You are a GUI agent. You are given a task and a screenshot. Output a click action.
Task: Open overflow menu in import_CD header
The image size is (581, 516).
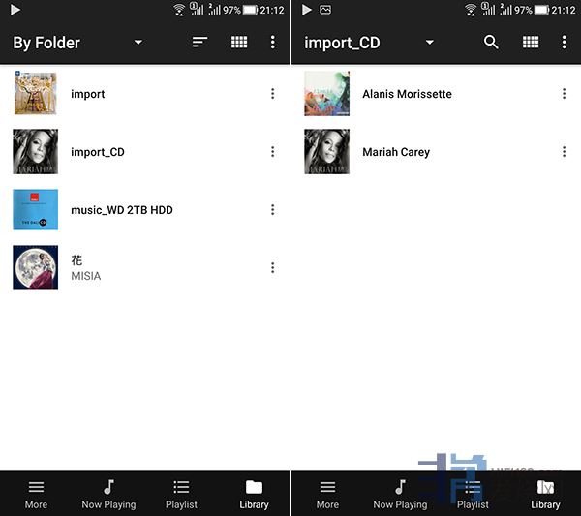click(x=565, y=43)
